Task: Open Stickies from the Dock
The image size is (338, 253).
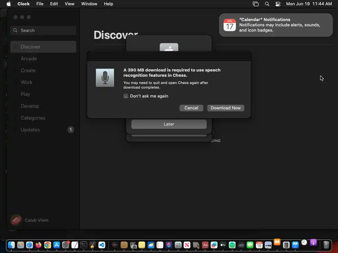Action: [x=142, y=245]
